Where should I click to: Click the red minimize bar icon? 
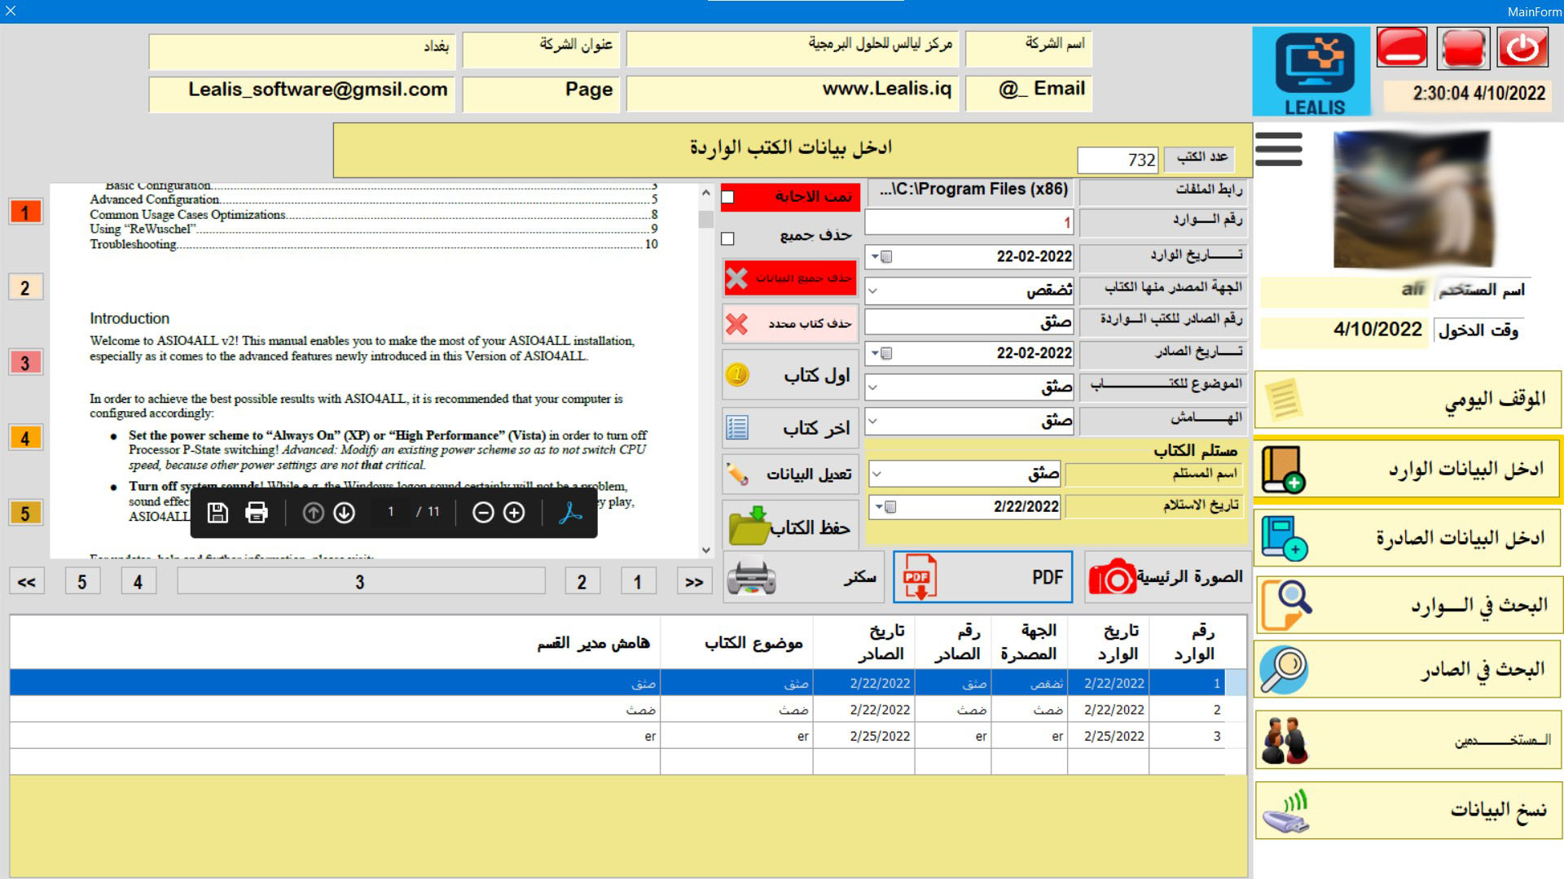pos(1402,47)
